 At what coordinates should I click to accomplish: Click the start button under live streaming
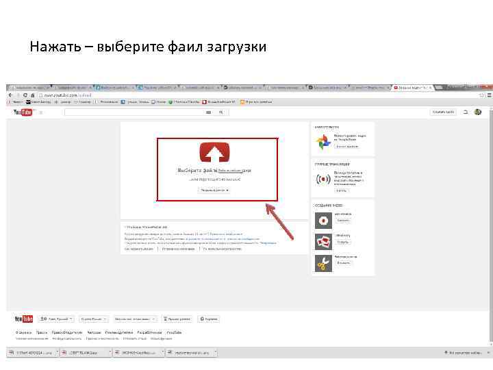click(341, 190)
